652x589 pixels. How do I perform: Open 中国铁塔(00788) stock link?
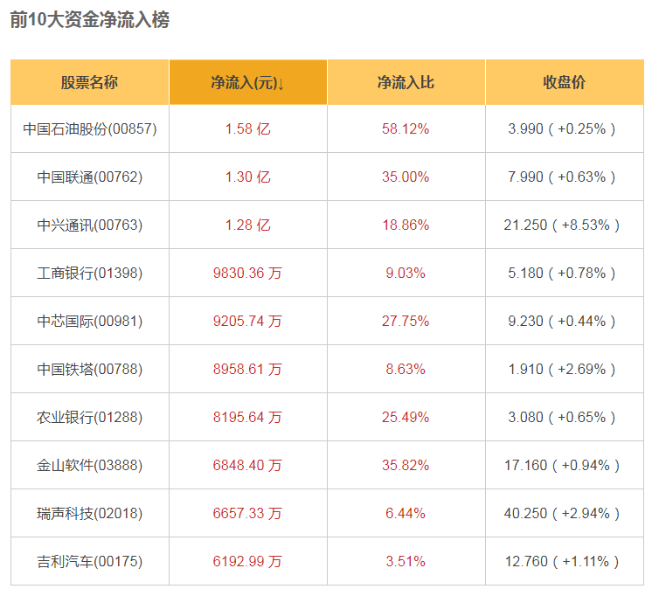click(x=89, y=370)
